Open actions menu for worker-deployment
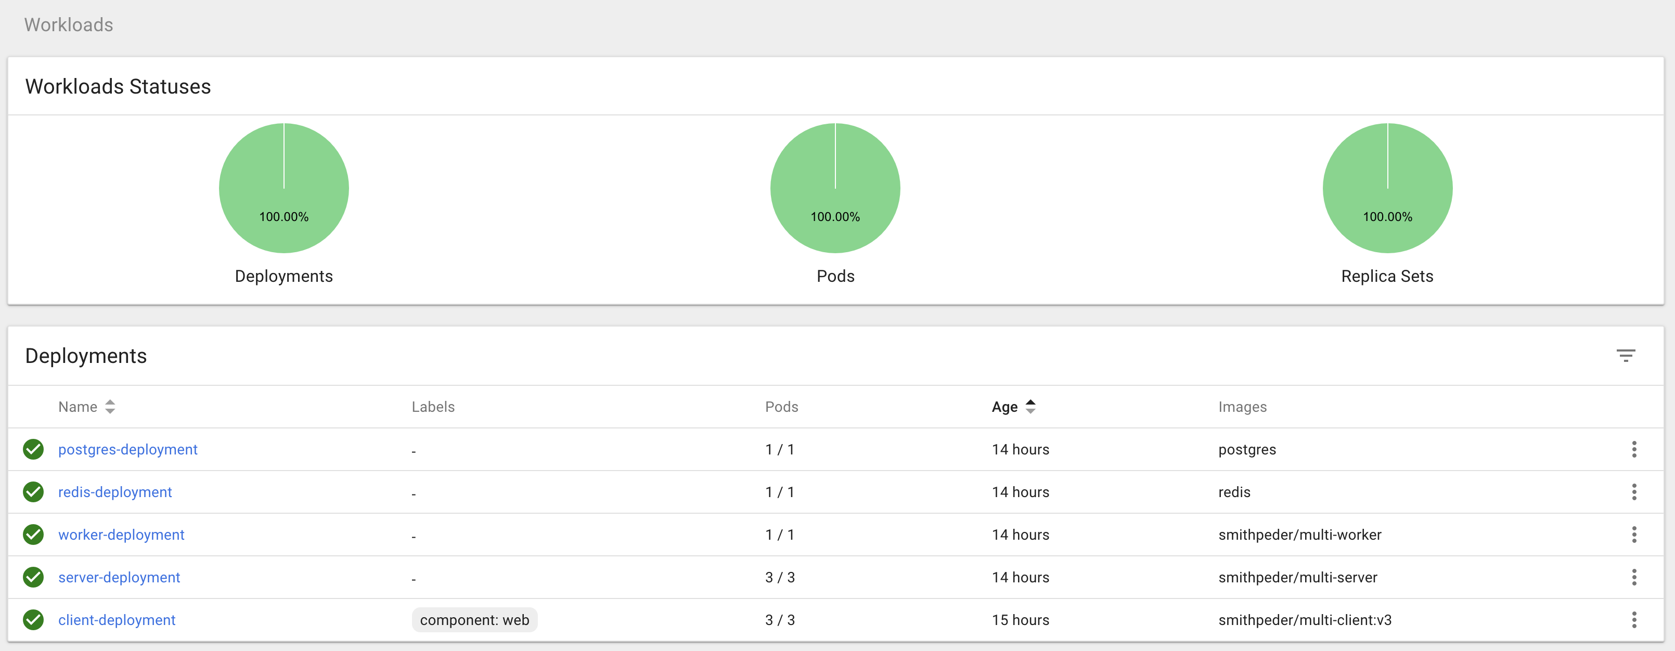 click(x=1633, y=535)
